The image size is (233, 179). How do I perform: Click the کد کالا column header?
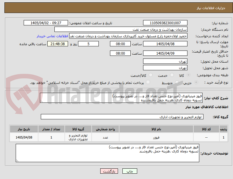pos(206,129)
